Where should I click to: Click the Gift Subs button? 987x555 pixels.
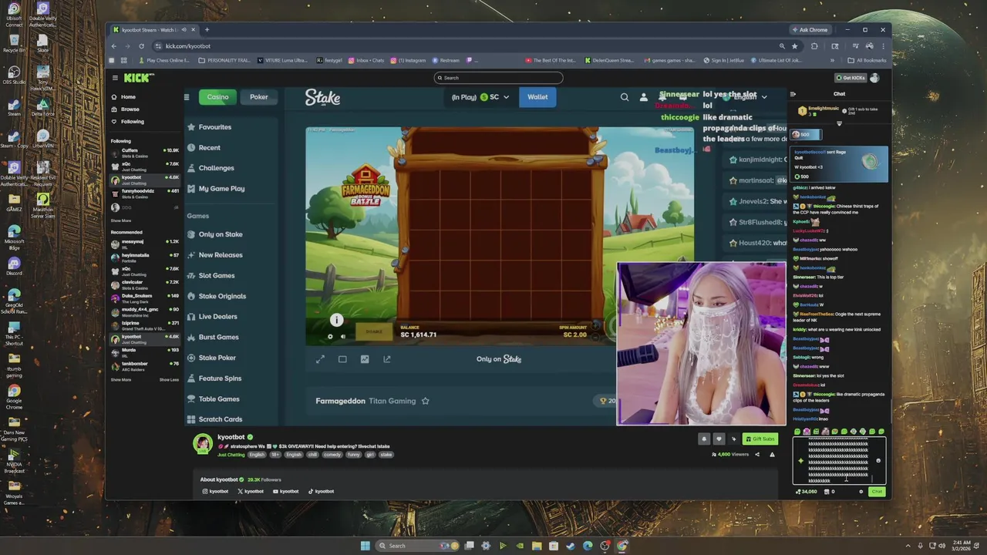click(760, 439)
